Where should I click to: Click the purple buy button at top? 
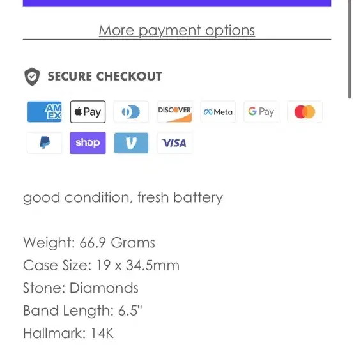pyautogui.click(x=177, y=3)
